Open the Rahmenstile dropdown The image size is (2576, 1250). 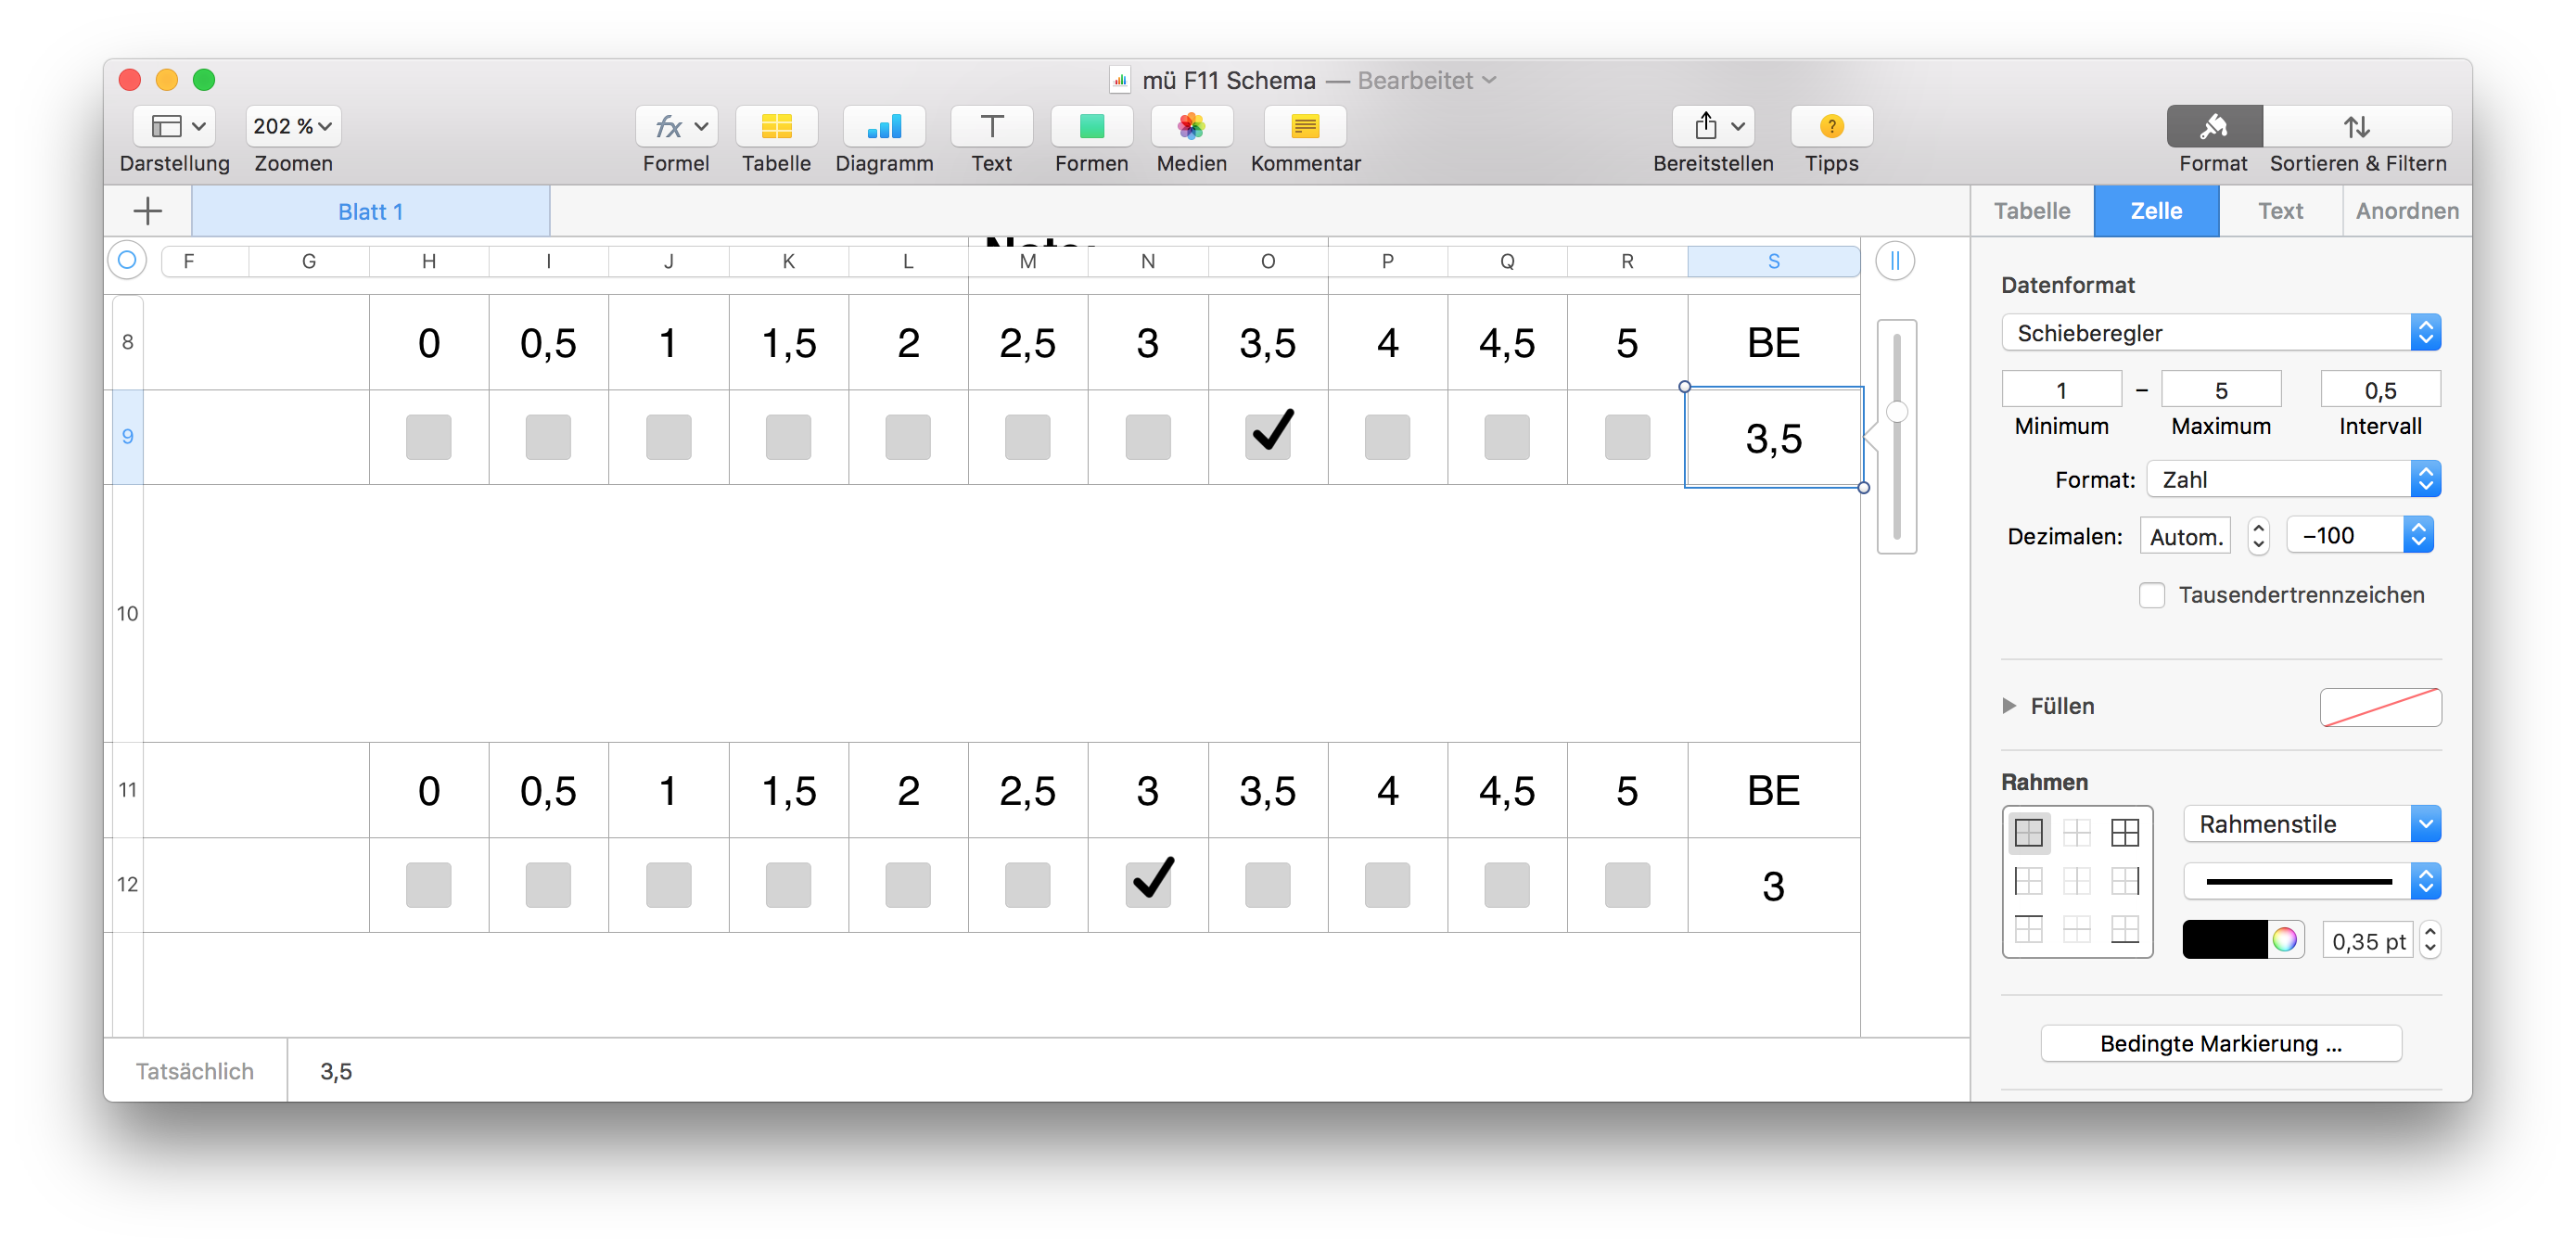[x=2312, y=824]
